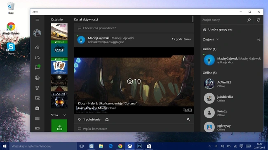Show hidden system tray icons
The height and width of the screenshot is (150, 268).
coord(210,146)
